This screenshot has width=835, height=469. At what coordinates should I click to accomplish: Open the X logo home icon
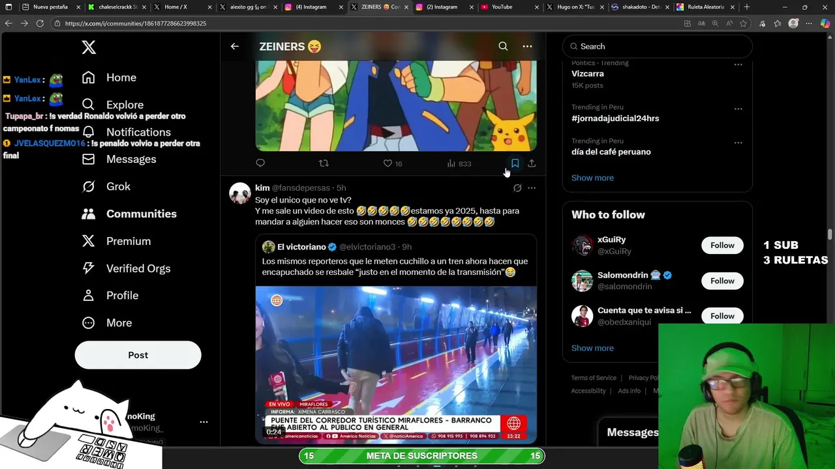[89, 47]
